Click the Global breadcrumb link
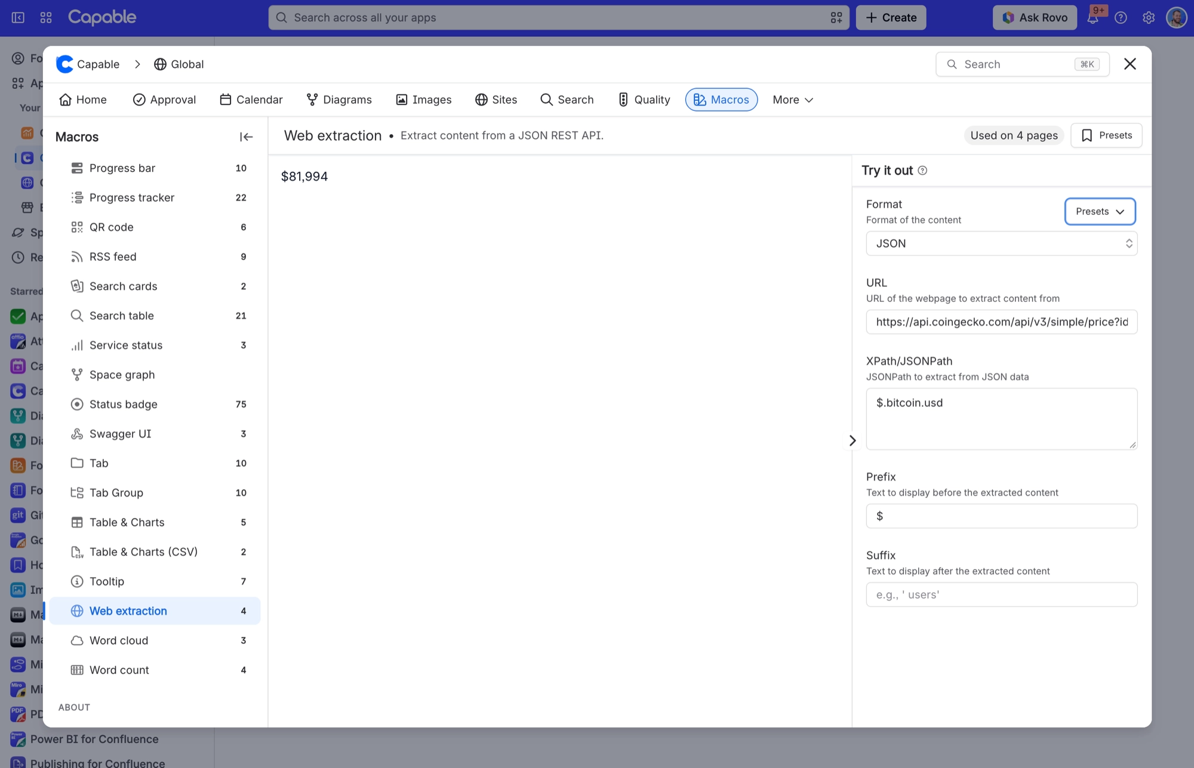The width and height of the screenshot is (1194, 768). 179,64
